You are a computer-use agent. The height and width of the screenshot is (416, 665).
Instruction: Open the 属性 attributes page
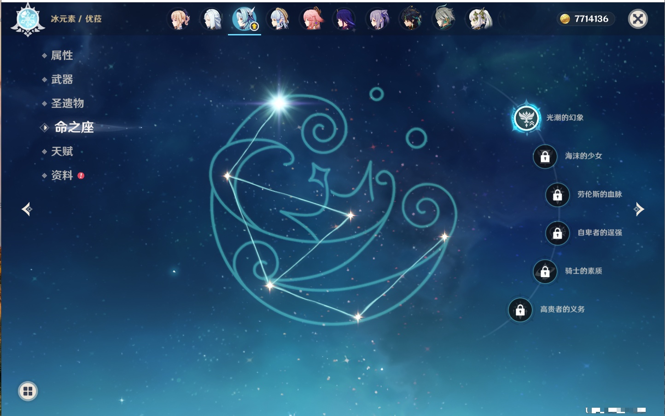click(x=62, y=56)
